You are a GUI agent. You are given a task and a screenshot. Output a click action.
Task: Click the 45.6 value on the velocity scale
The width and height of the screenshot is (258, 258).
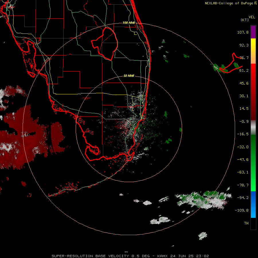[244, 83]
